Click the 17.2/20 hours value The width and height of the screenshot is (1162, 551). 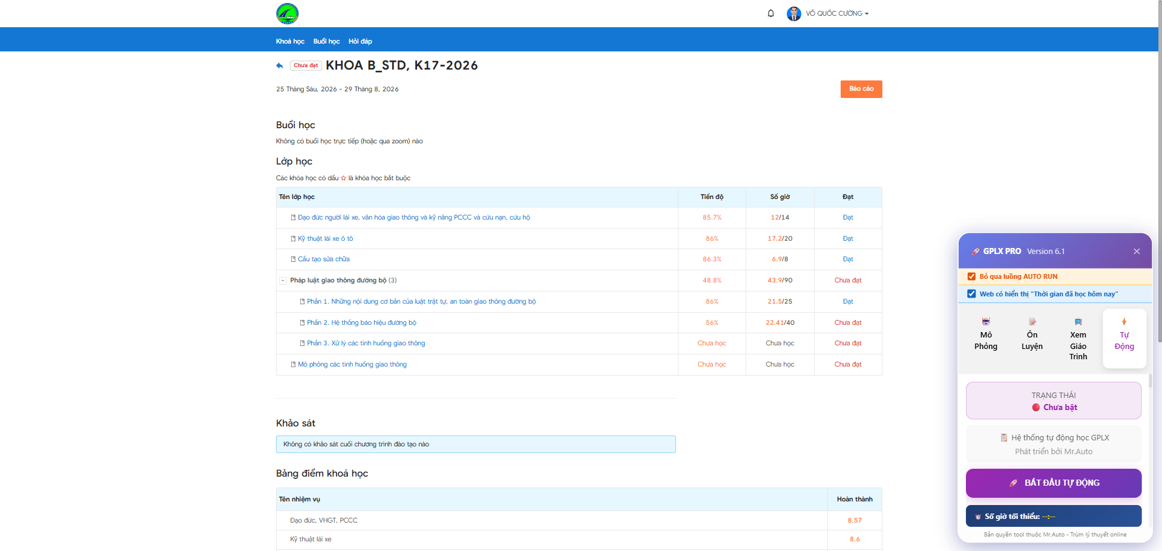[780, 238]
